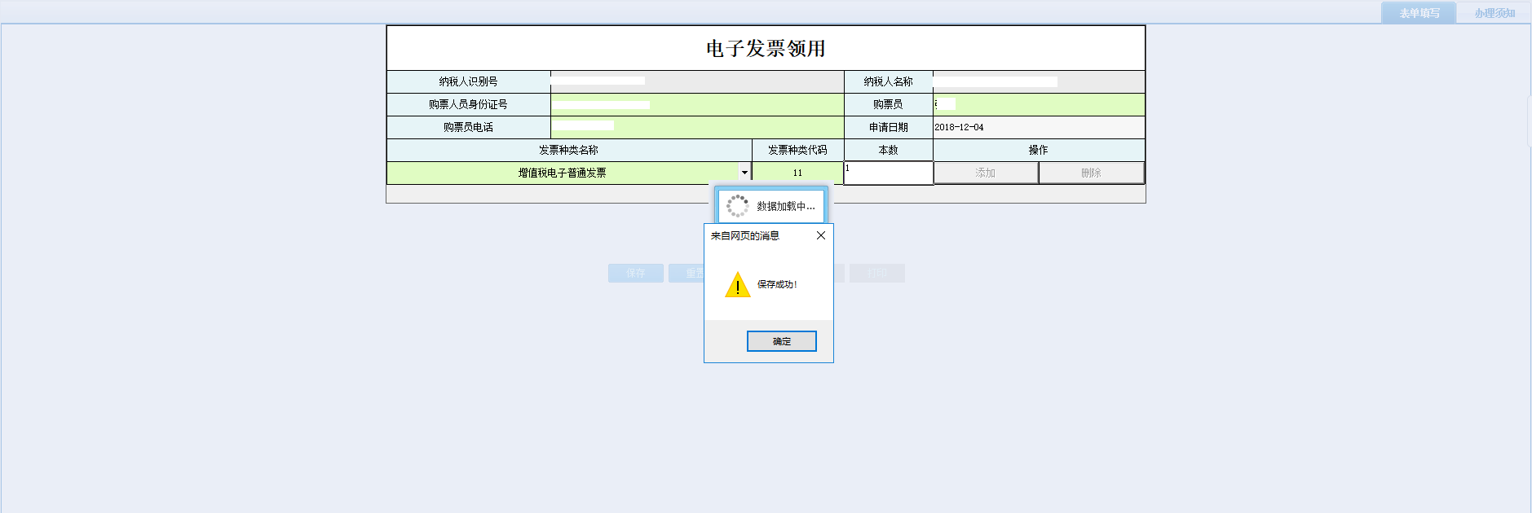Open the 办理须知 tab
This screenshot has width=1532, height=513.
[1494, 13]
